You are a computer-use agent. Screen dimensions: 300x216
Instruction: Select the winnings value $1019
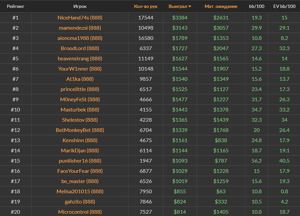coord(180,181)
